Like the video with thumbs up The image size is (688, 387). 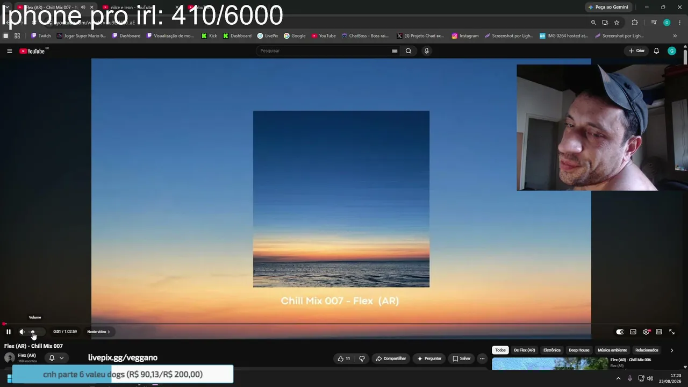344,359
